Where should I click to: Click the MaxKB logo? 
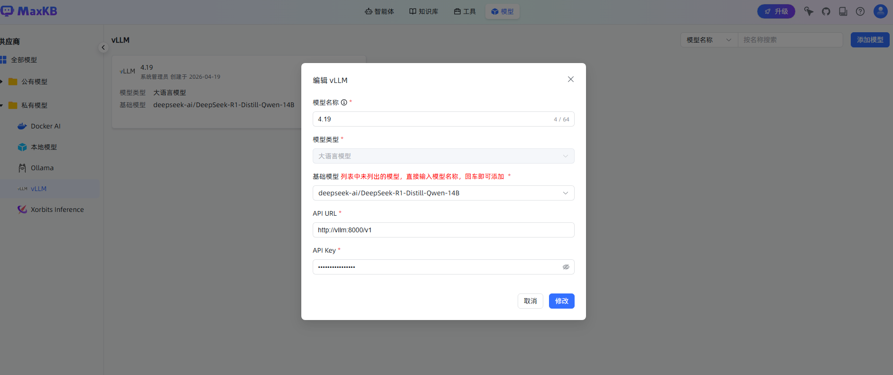[x=28, y=11]
